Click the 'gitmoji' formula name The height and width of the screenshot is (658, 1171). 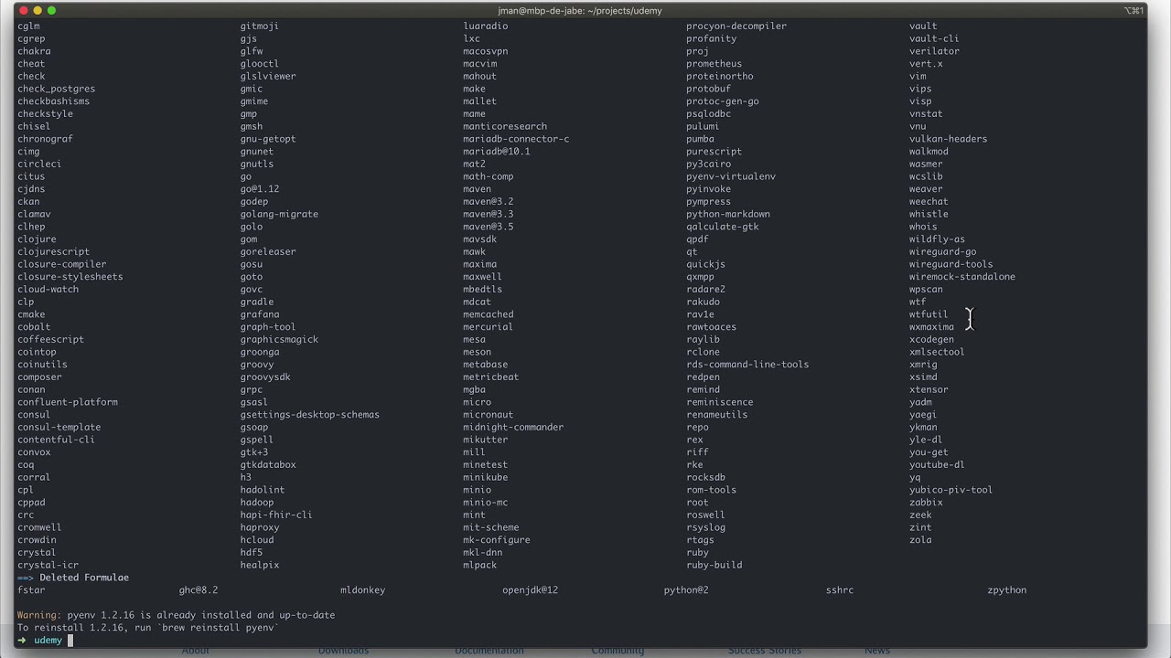click(260, 26)
